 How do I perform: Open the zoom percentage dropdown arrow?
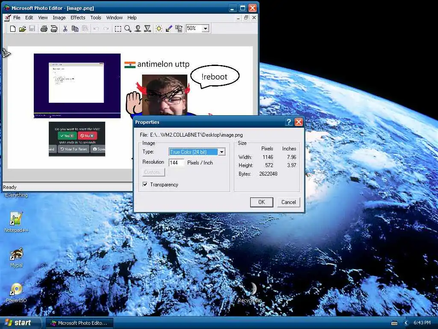tap(206, 29)
